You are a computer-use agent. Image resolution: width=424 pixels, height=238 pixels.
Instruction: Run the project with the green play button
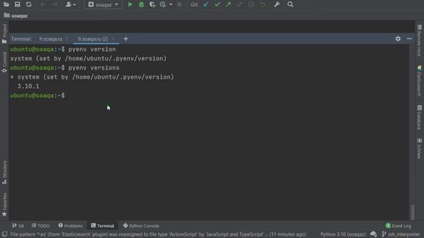click(130, 5)
